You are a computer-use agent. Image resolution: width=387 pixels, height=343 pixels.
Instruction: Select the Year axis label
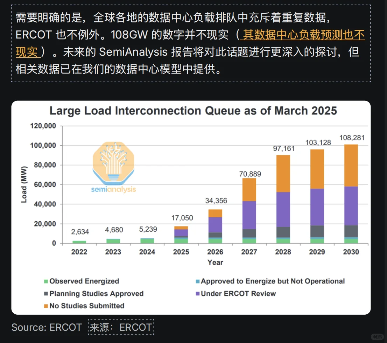[215, 262]
